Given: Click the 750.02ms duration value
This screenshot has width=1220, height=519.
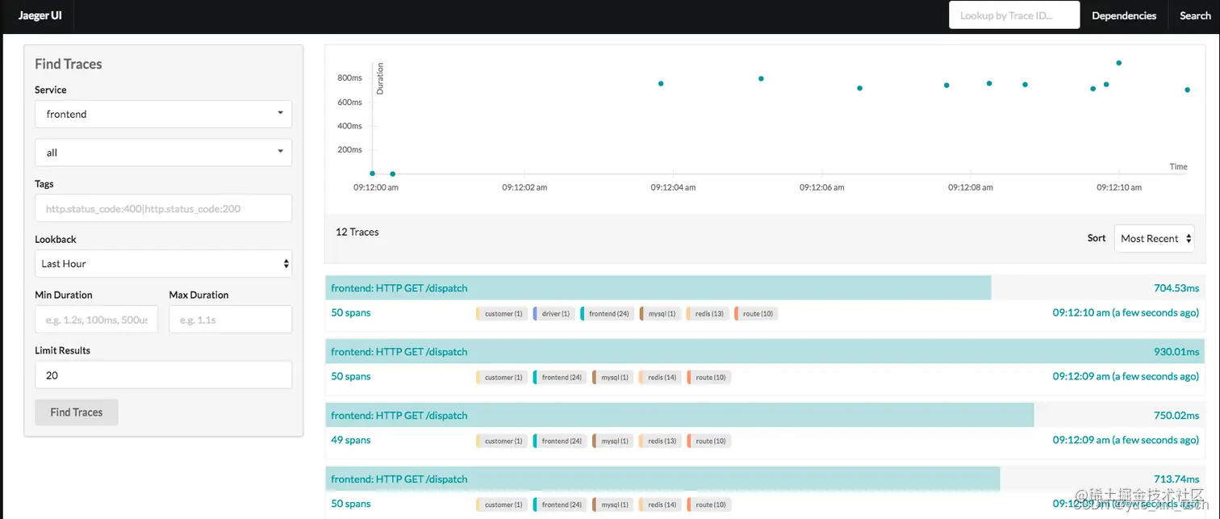Looking at the screenshot, I should tap(1176, 416).
